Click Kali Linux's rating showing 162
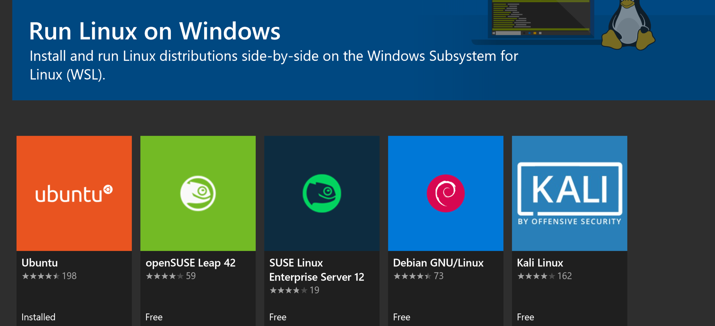The width and height of the screenshot is (715, 326). (x=544, y=276)
